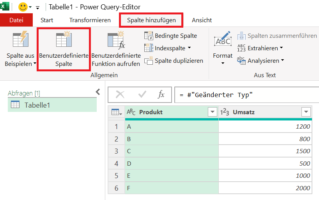Select row number 6 in the grid
The width and height of the screenshot is (319, 200).
pyautogui.click(x=116, y=188)
